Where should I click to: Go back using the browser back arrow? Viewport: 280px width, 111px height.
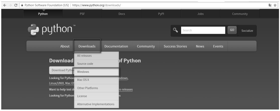coord(5,5)
